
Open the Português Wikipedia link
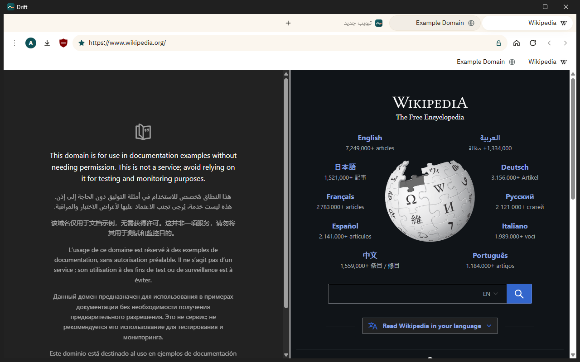coord(490,256)
